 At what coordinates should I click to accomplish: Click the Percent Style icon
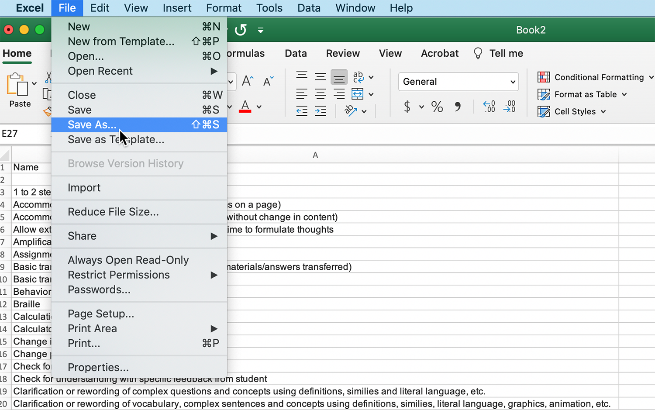click(x=437, y=107)
